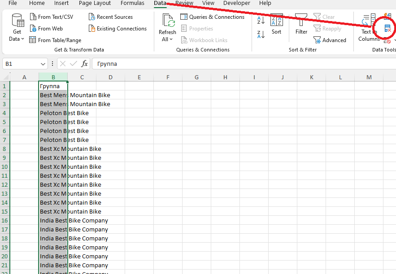Sort A to Z ascending
The width and height of the screenshot is (396, 274).
click(x=261, y=20)
